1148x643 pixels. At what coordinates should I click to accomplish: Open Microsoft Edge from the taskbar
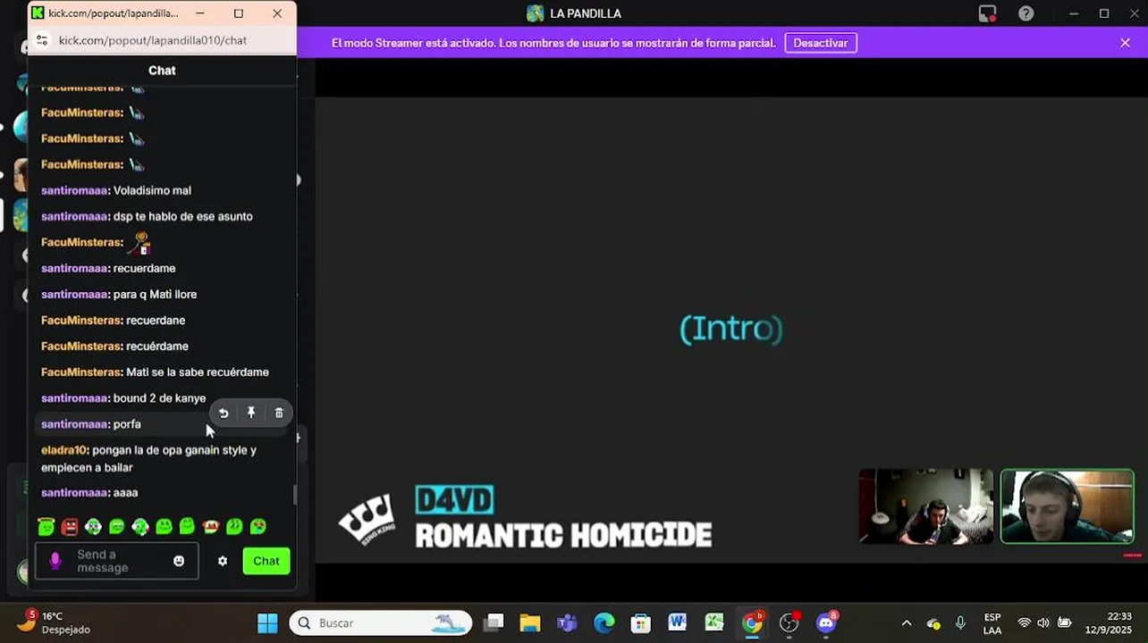(604, 622)
